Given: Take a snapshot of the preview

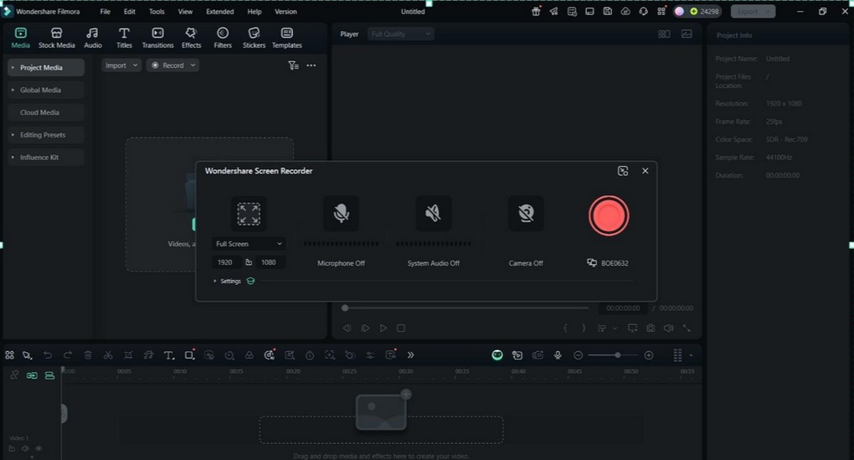Looking at the screenshot, I should pyautogui.click(x=651, y=328).
